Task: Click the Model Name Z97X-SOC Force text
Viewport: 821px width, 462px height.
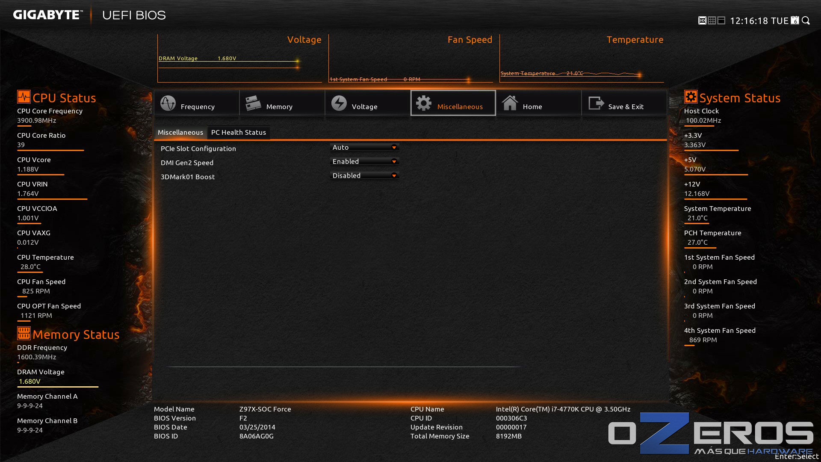Action: click(x=265, y=409)
